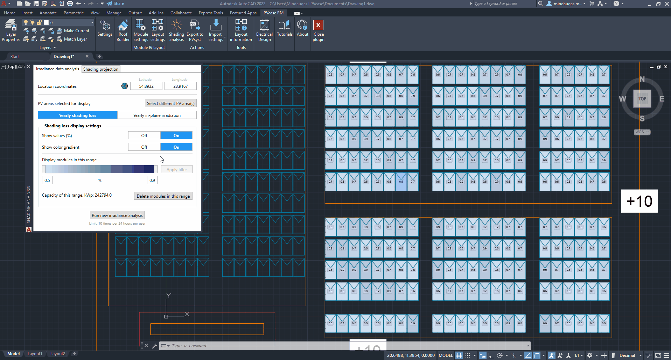
Task: Open Electrical Design tool
Action: click(264, 31)
